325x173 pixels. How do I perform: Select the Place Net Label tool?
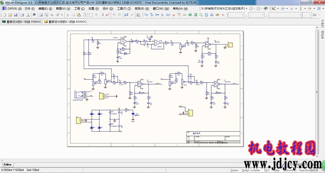click(168, 15)
